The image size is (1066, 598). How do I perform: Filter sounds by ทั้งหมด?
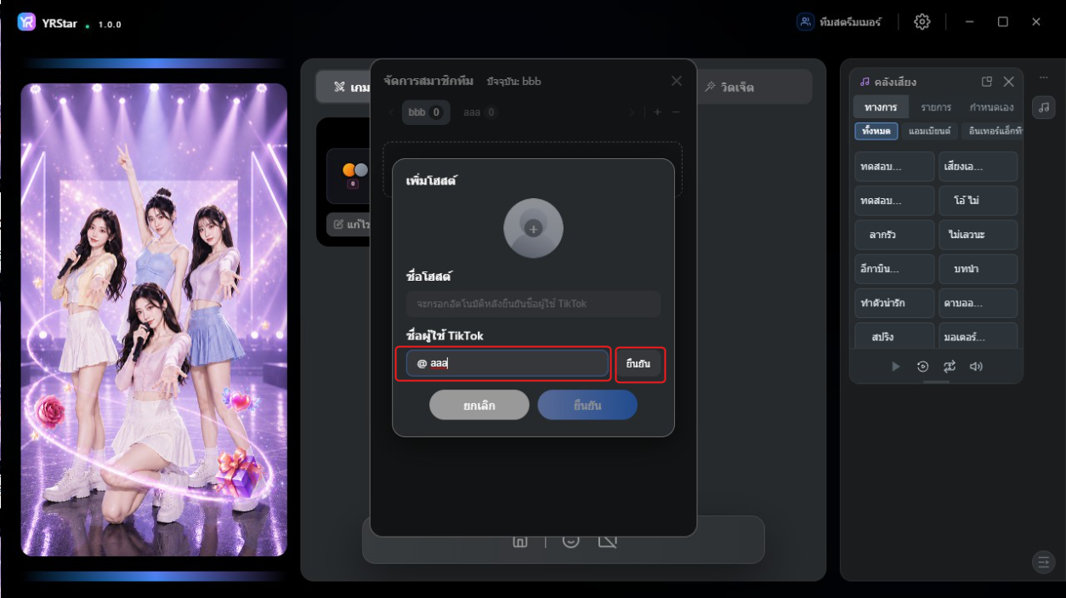click(x=876, y=131)
